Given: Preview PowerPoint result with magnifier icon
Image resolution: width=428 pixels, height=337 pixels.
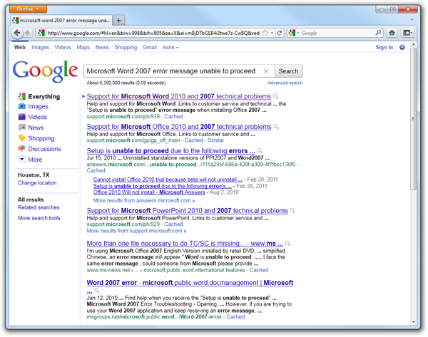Looking at the screenshot, I should 292,211.
